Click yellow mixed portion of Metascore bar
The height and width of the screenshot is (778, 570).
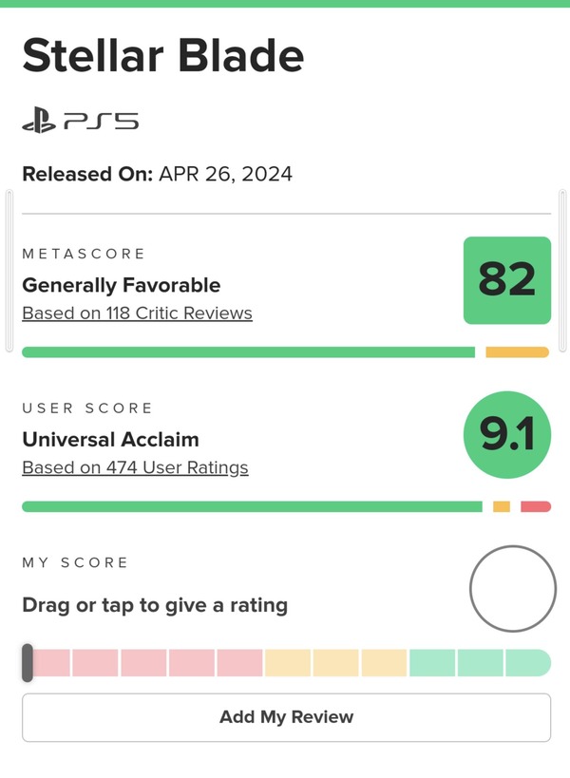pyautogui.click(x=518, y=352)
